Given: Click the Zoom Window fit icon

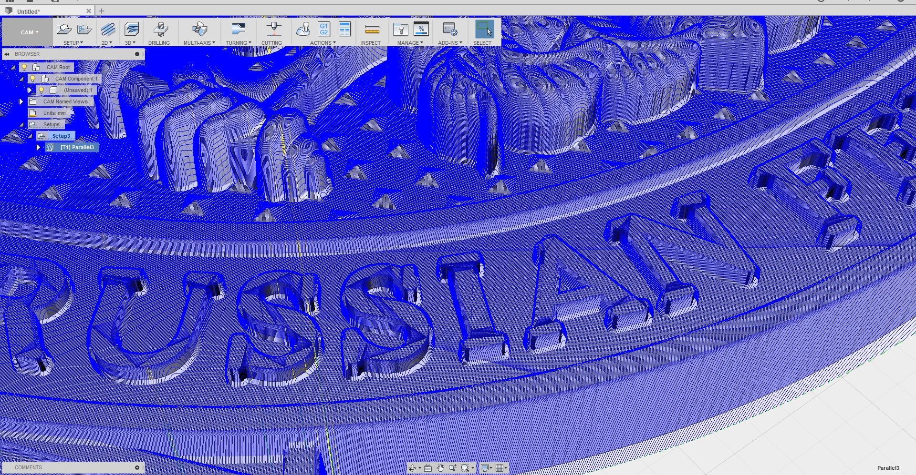Looking at the screenshot, I should click(465, 468).
